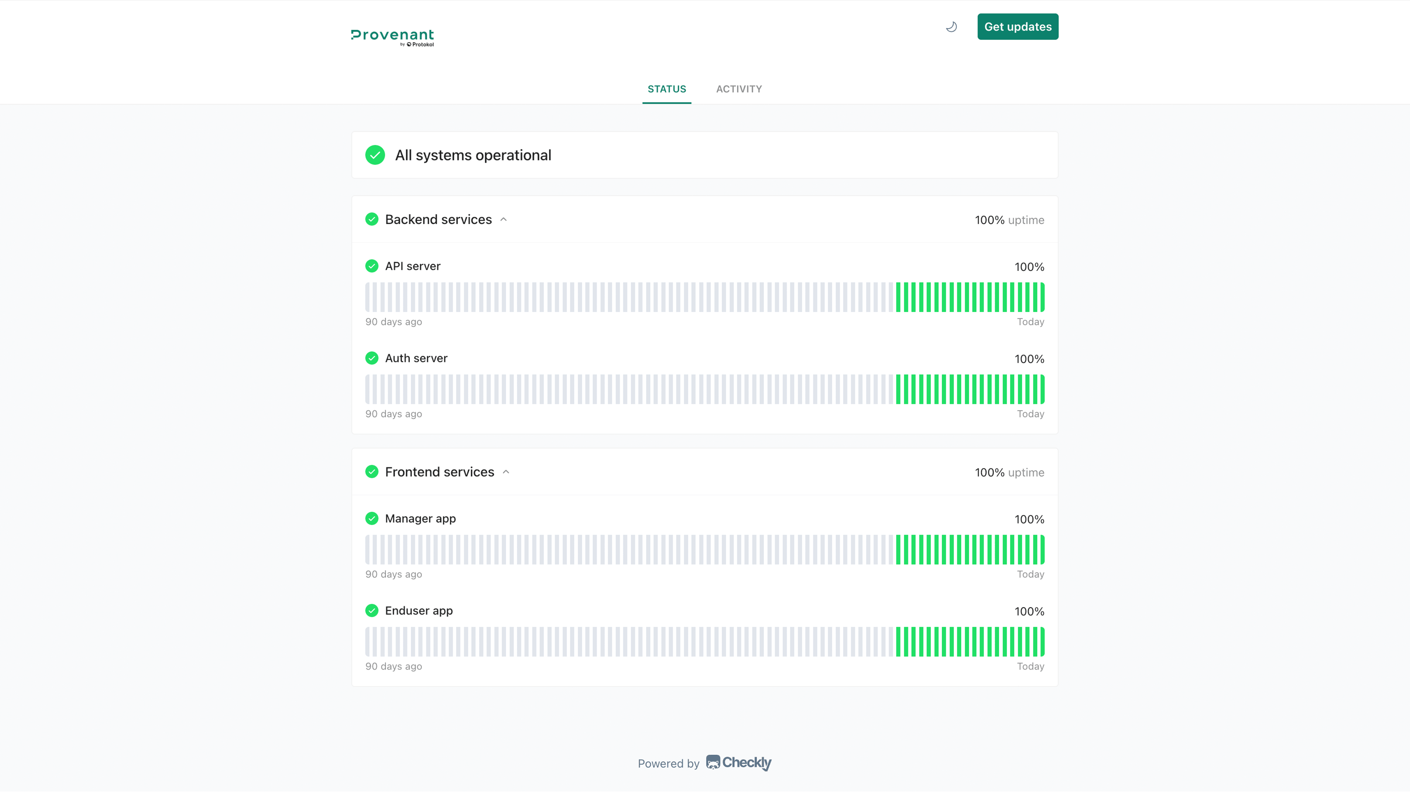
Task: Click the Backend services green check icon
Action: (x=372, y=220)
